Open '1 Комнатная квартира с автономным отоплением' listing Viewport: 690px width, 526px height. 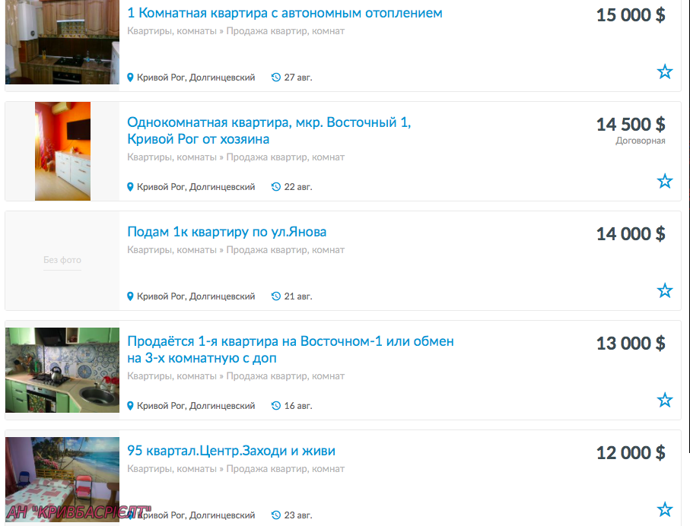(285, 13)
